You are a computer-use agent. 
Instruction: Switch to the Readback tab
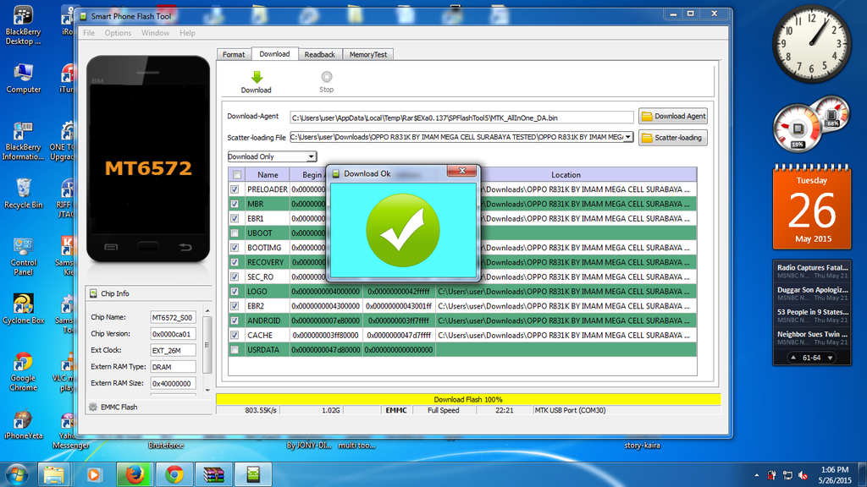319,54
